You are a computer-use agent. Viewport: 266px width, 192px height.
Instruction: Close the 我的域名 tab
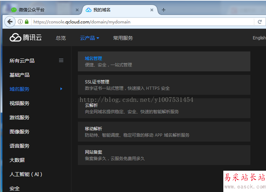(x=152, y=10)
